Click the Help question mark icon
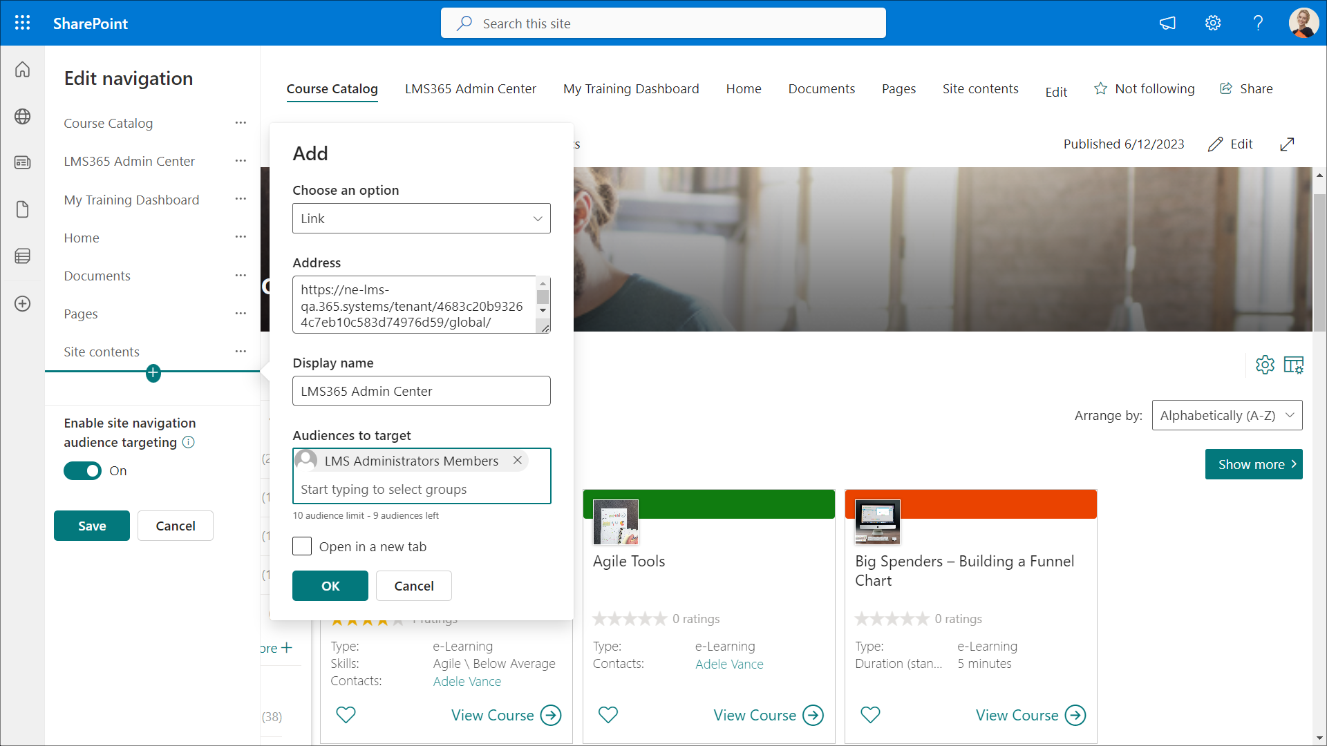The height and width of the screenshot is (746, 1327). click(1258, 23)
